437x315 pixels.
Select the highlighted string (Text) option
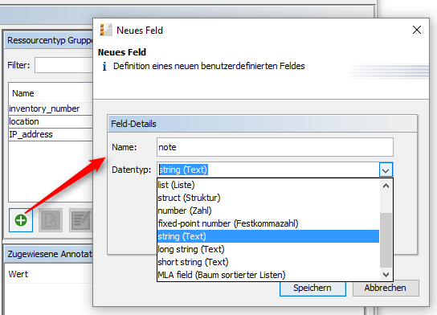(268, 236)
